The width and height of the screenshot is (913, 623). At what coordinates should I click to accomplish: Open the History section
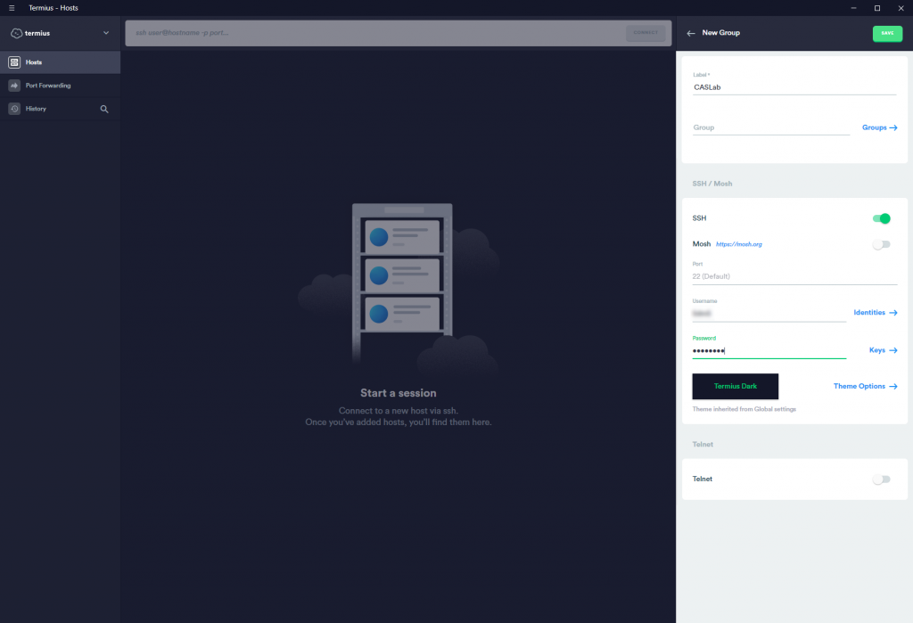coord(46,109)
